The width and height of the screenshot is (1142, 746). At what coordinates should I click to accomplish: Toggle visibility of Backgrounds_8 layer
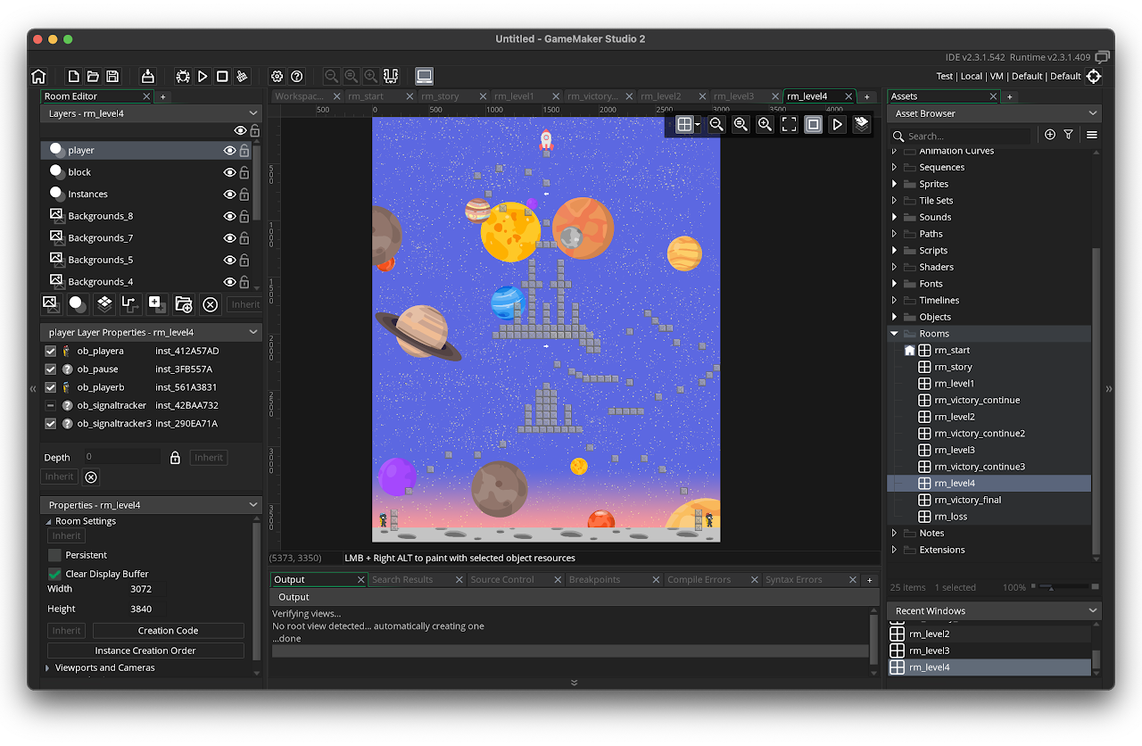[x=229, y=216]
